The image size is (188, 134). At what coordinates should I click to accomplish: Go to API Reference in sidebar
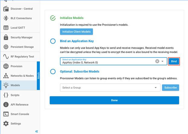click(x=20, y=105)
